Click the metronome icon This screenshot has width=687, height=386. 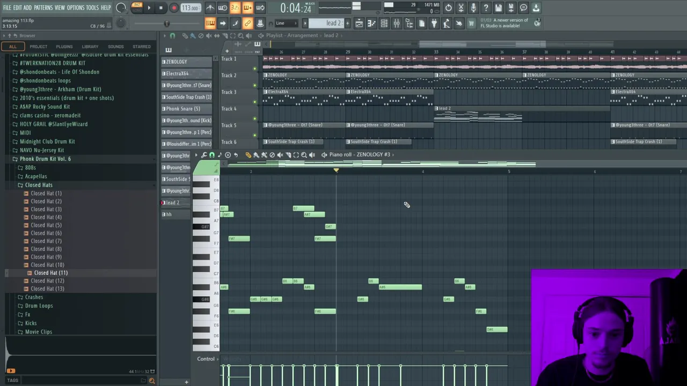point(210,8)
